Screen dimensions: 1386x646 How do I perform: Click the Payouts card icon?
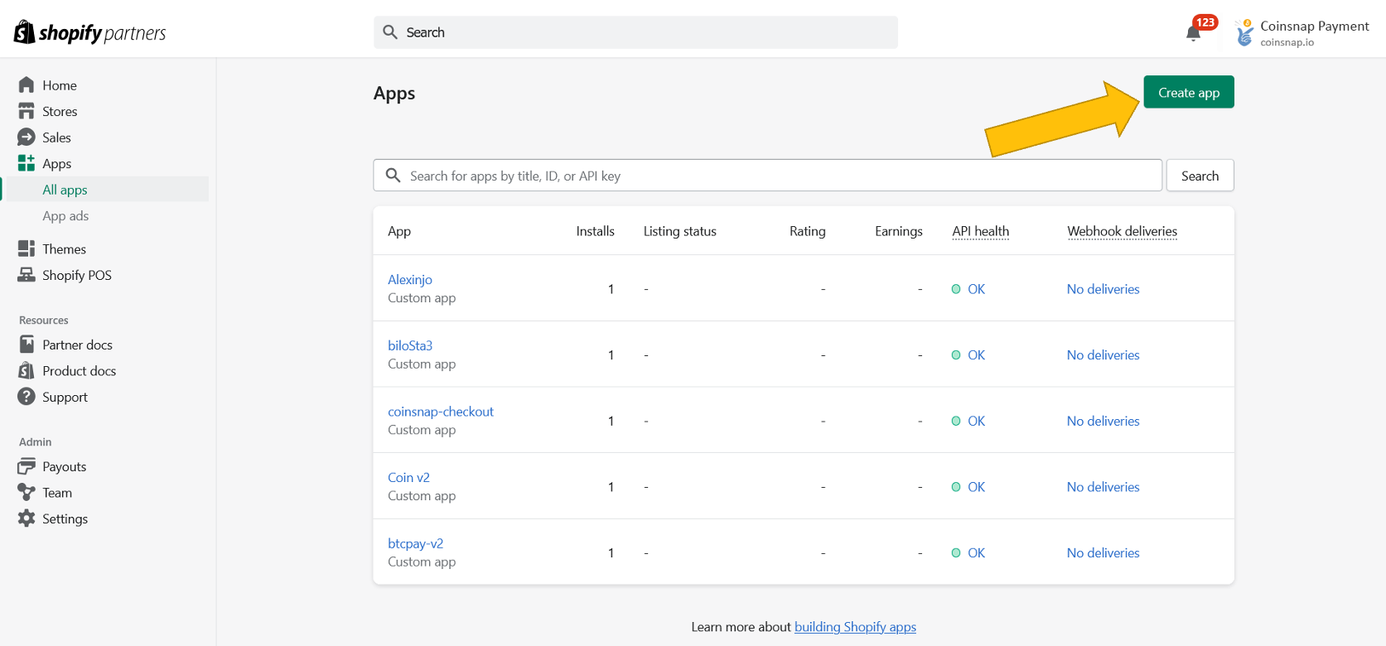click(x=27, y=466)
